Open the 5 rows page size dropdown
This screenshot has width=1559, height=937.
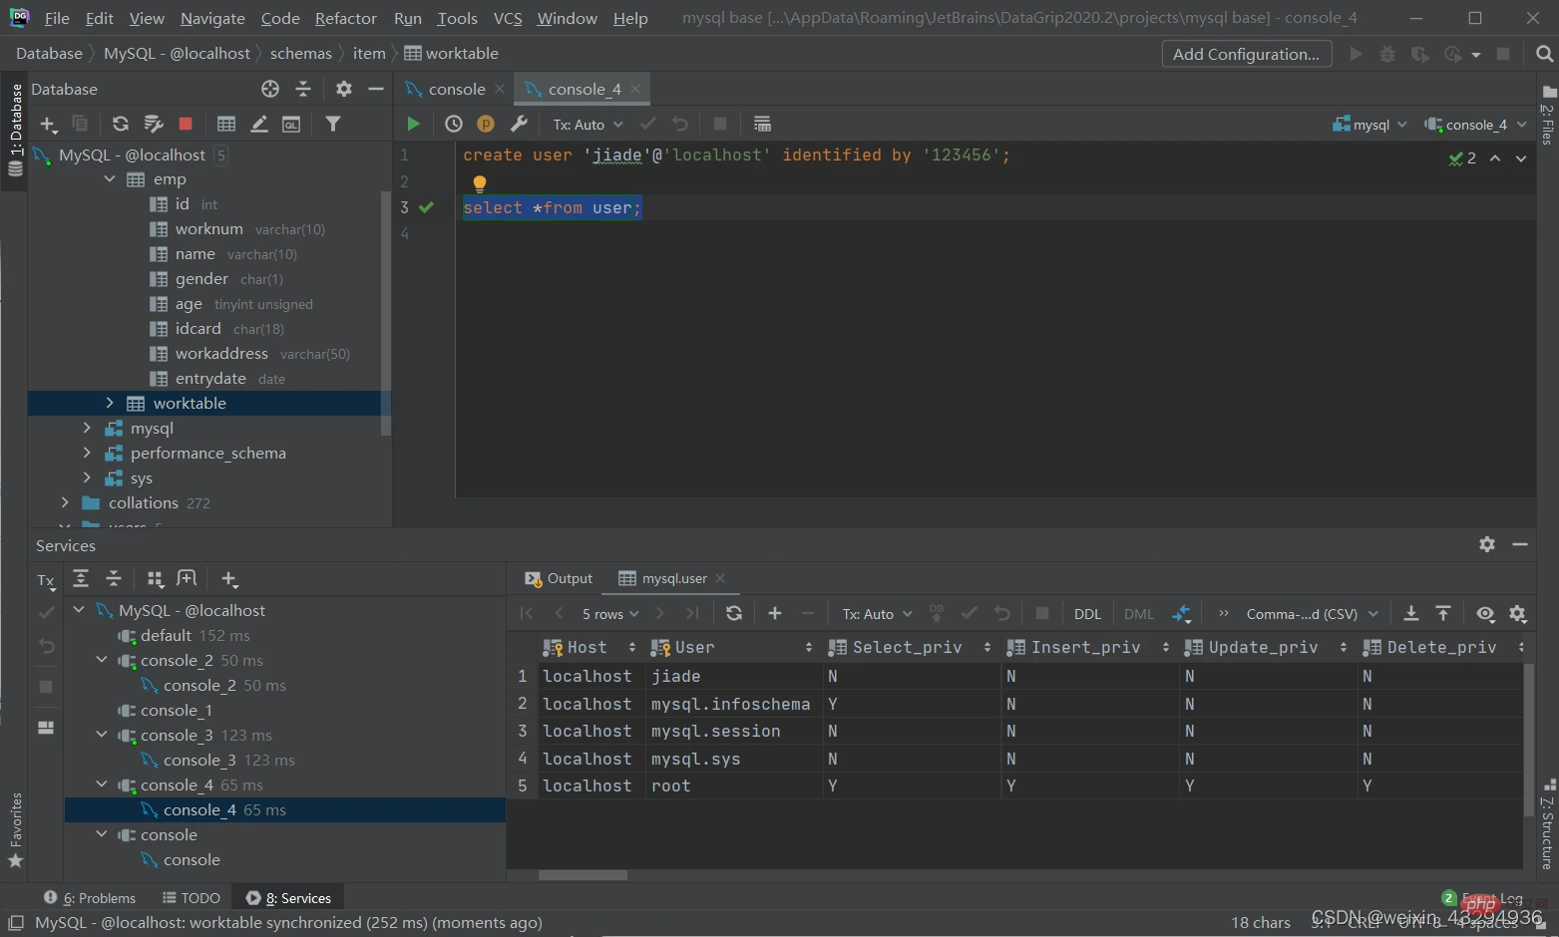(610, 614)
